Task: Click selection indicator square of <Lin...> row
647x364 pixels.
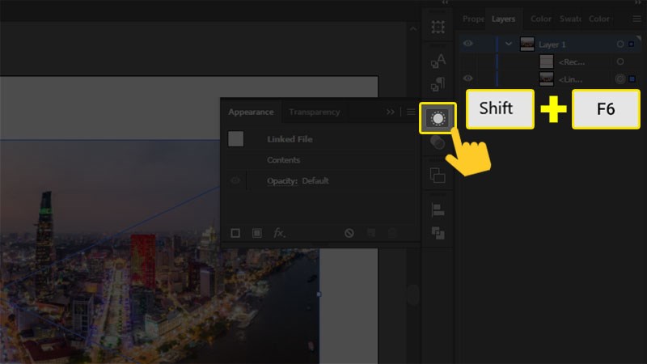Action: click(632, 78)
